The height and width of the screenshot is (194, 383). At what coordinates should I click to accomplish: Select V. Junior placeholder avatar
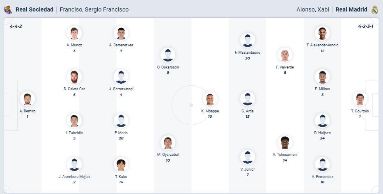point(248,157)
